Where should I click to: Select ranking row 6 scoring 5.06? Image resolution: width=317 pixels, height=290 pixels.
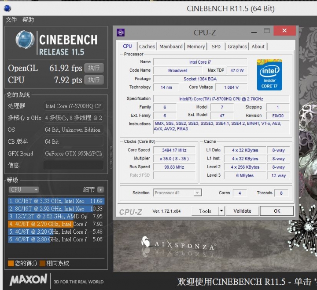point(56,239)
